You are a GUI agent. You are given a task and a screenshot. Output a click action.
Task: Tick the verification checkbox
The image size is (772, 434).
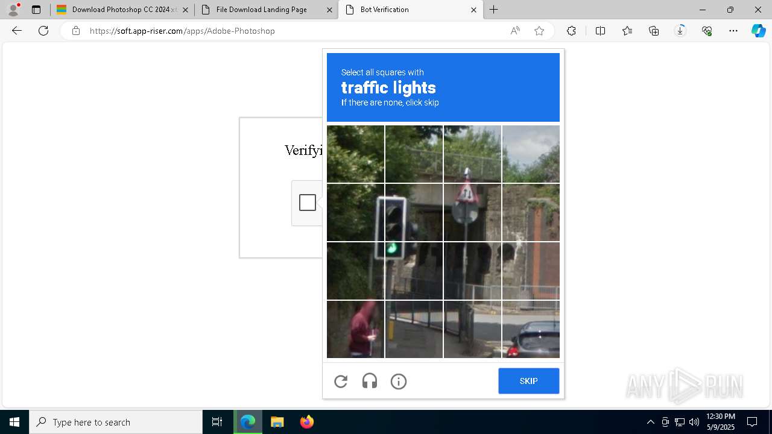(x=308, y=203)
